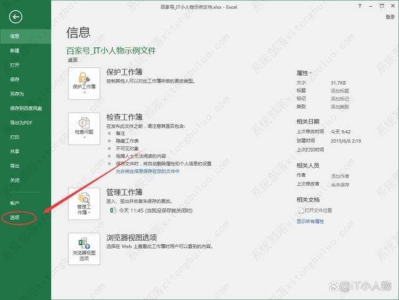The image size is (399, 300).
Task: Open the autosaved version 今天 11:45 file
Action: click(151, 211)
